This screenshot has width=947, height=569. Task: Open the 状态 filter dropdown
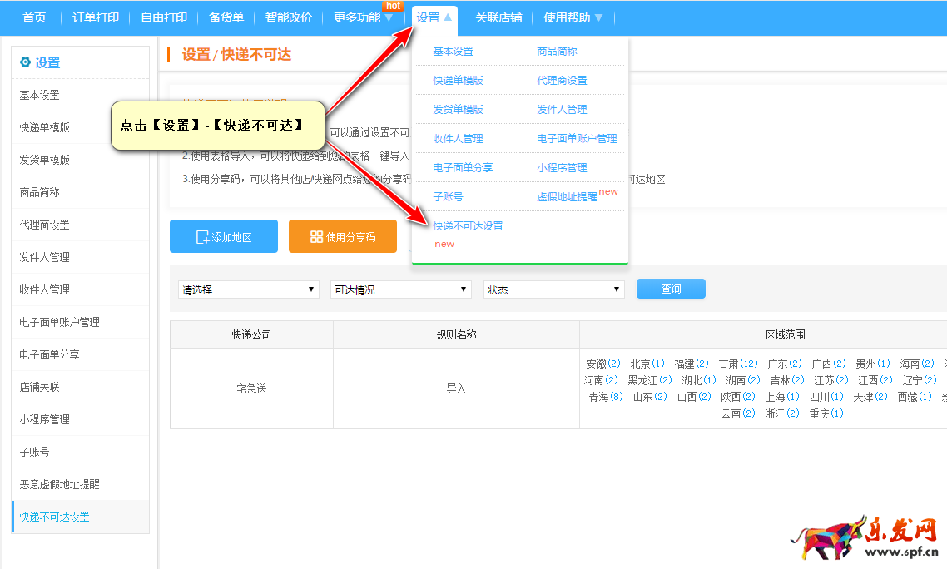pyautogui.click(x=553, y=289)
